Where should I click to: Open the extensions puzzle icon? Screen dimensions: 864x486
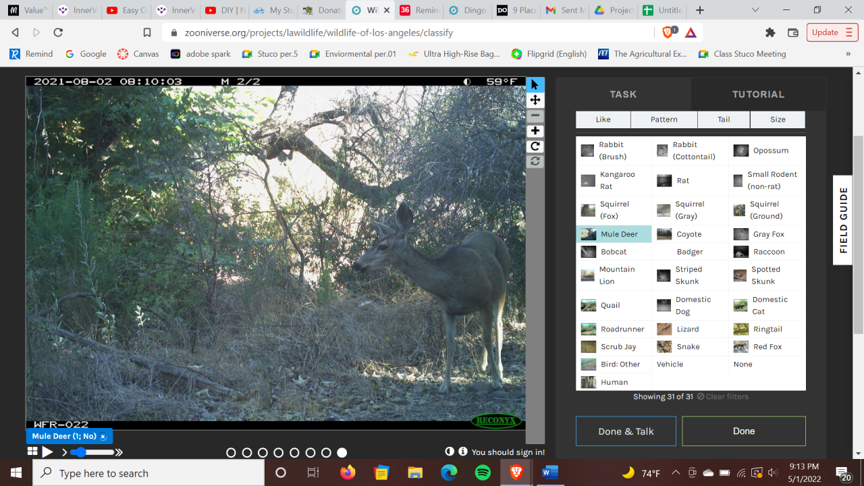pyautogui.click(x=770, y=32)
